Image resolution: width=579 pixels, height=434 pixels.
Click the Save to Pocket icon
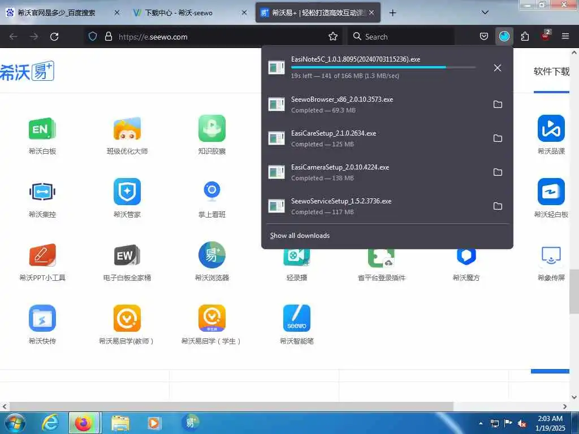(484, 36)
